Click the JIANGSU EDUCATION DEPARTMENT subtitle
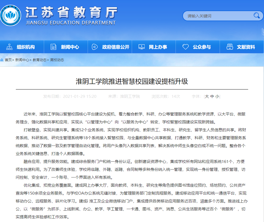264x222 pixels. (71, 23)
